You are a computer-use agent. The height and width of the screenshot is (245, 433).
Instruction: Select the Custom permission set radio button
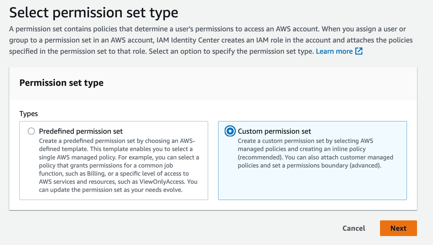click(230, 131)
